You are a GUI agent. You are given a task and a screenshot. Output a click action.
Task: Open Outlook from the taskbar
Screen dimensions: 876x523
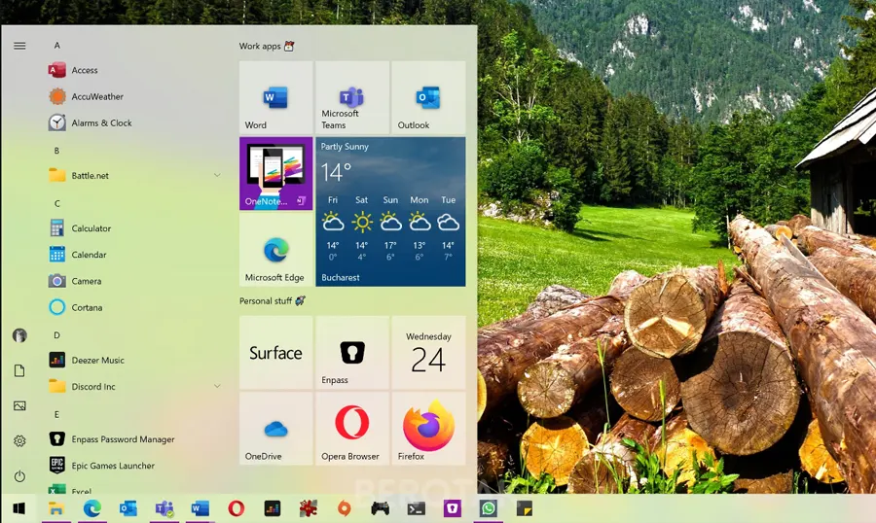(128, 508)
